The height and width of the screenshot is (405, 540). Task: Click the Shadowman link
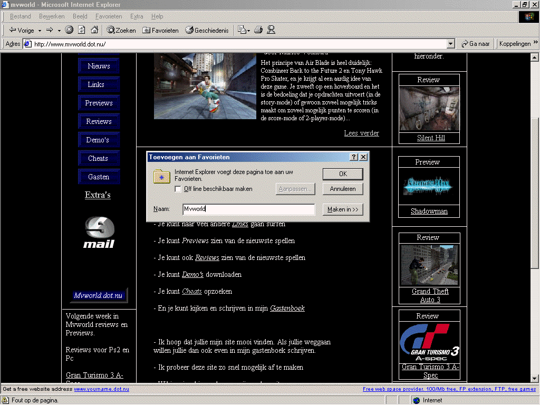click(x=429, y=211)
